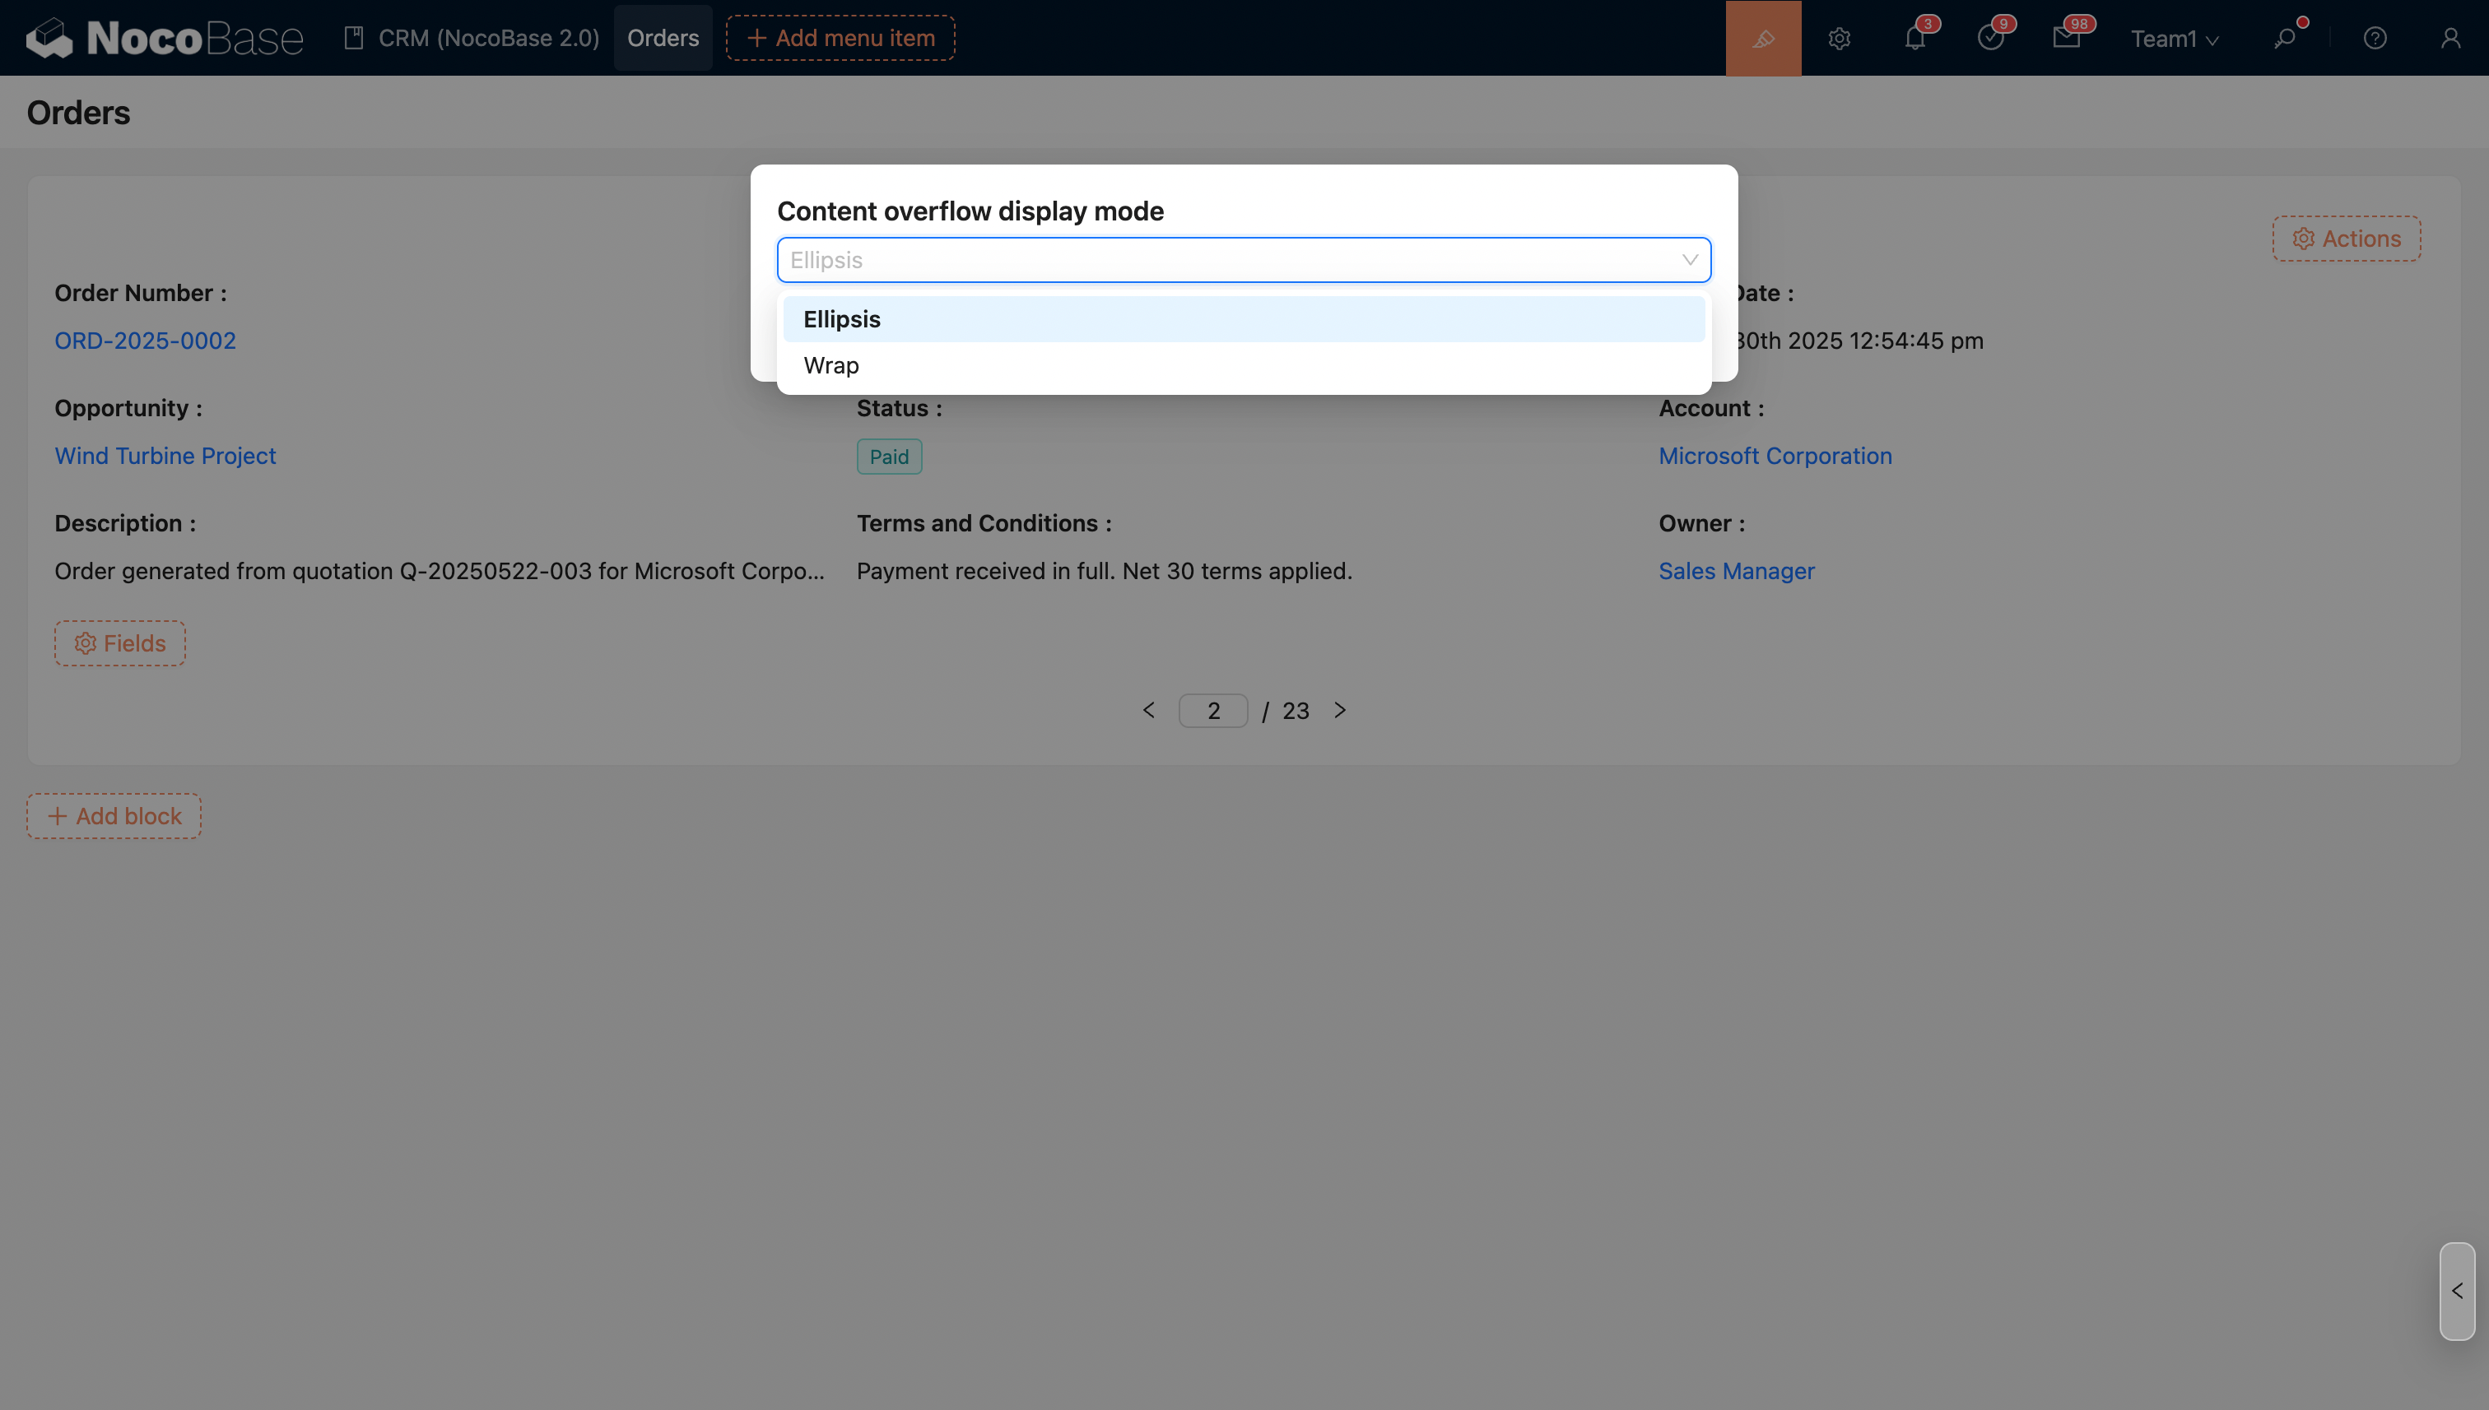
Task: Open the mail inbox icon
Action: coord(2066,38)
